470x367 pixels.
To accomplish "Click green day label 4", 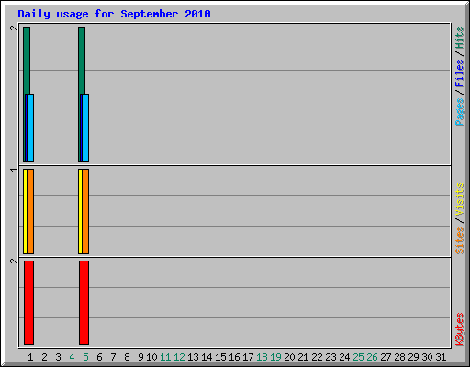I will (x=72, y=357).
